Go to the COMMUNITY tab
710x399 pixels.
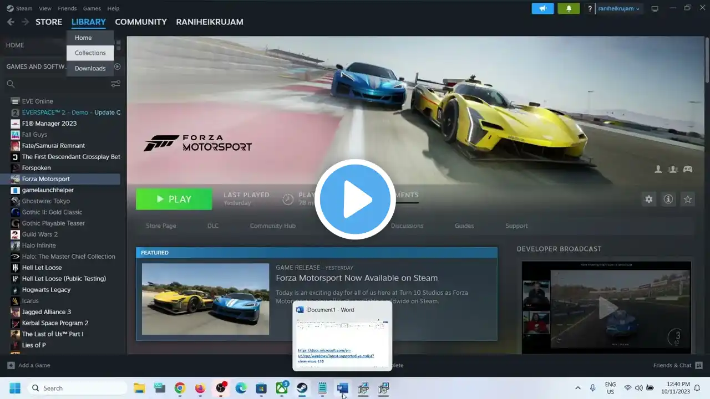pos(141,22)
